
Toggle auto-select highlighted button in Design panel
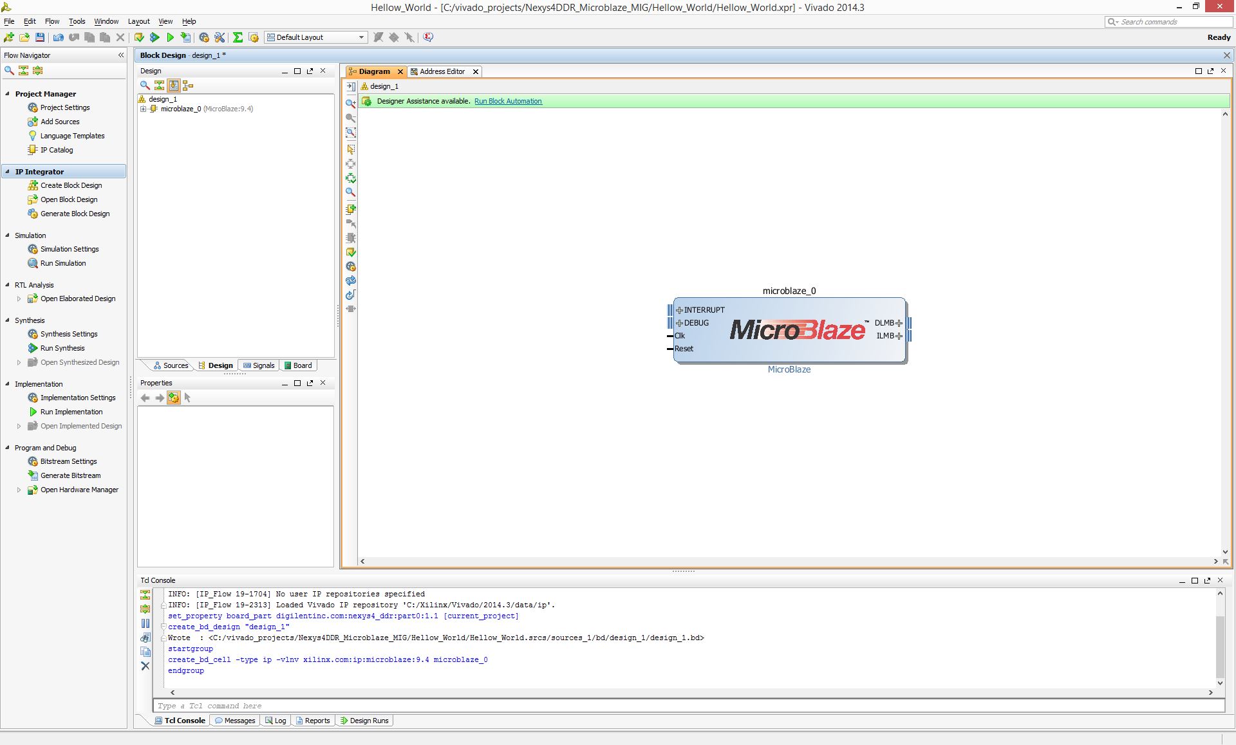click(173, 86)
